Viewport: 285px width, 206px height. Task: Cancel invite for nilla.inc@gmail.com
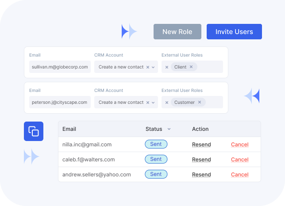click(239, 145)
